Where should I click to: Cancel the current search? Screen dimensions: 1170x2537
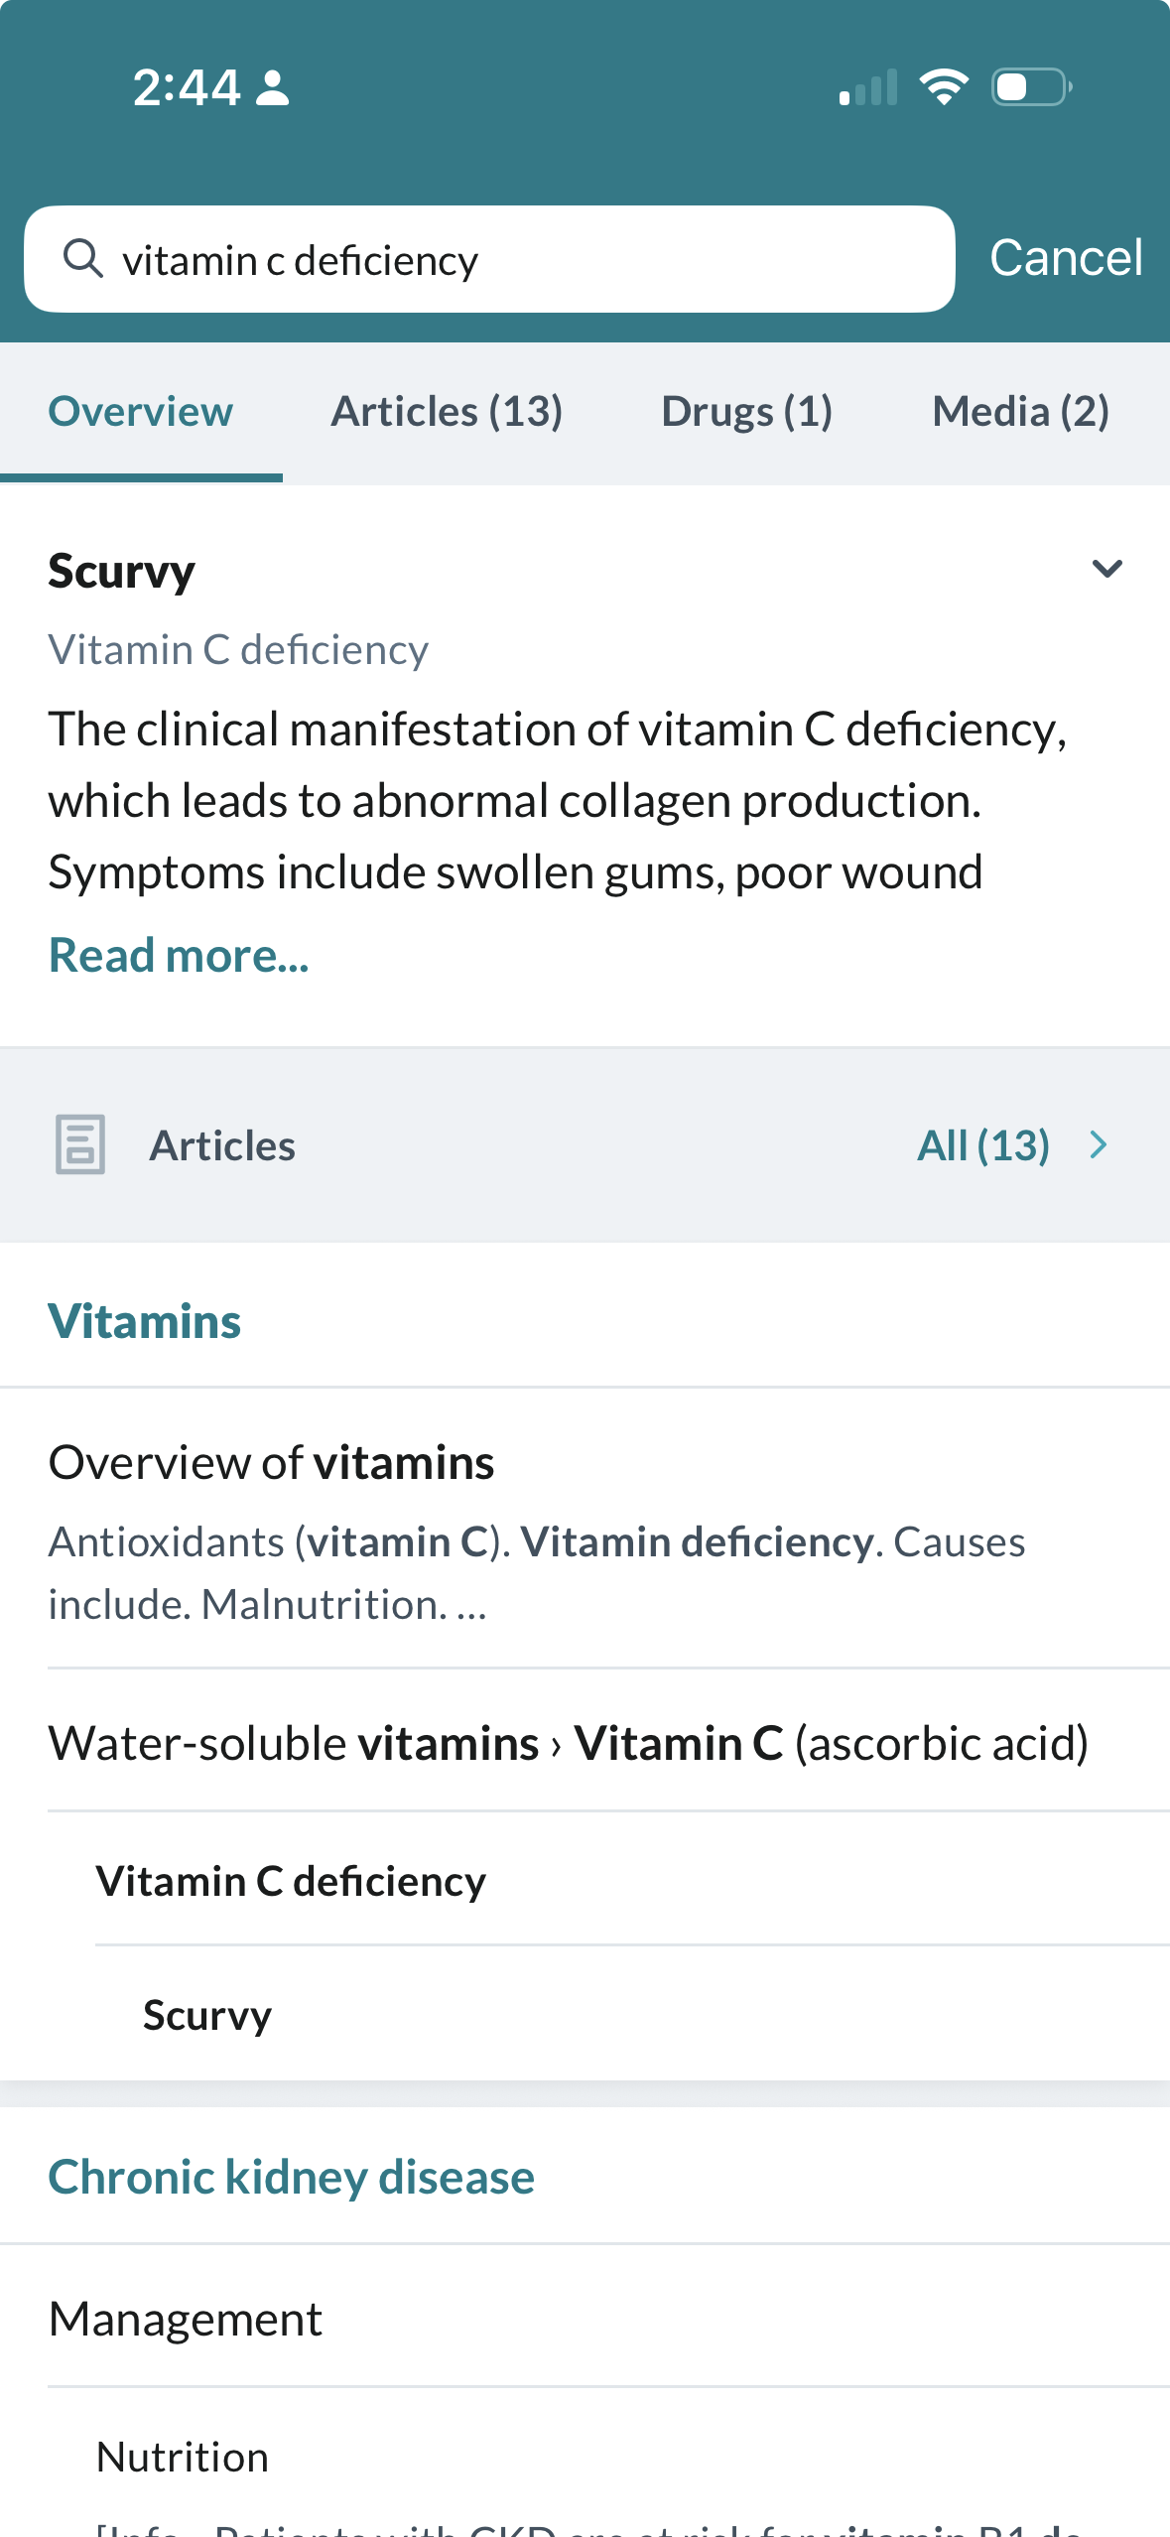1066,258
